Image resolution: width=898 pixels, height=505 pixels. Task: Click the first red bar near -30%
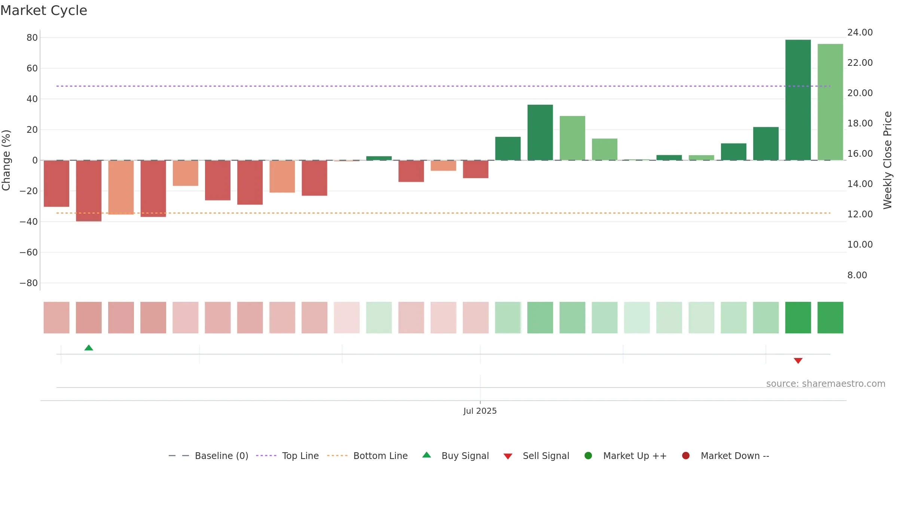(x=56, y=184)
